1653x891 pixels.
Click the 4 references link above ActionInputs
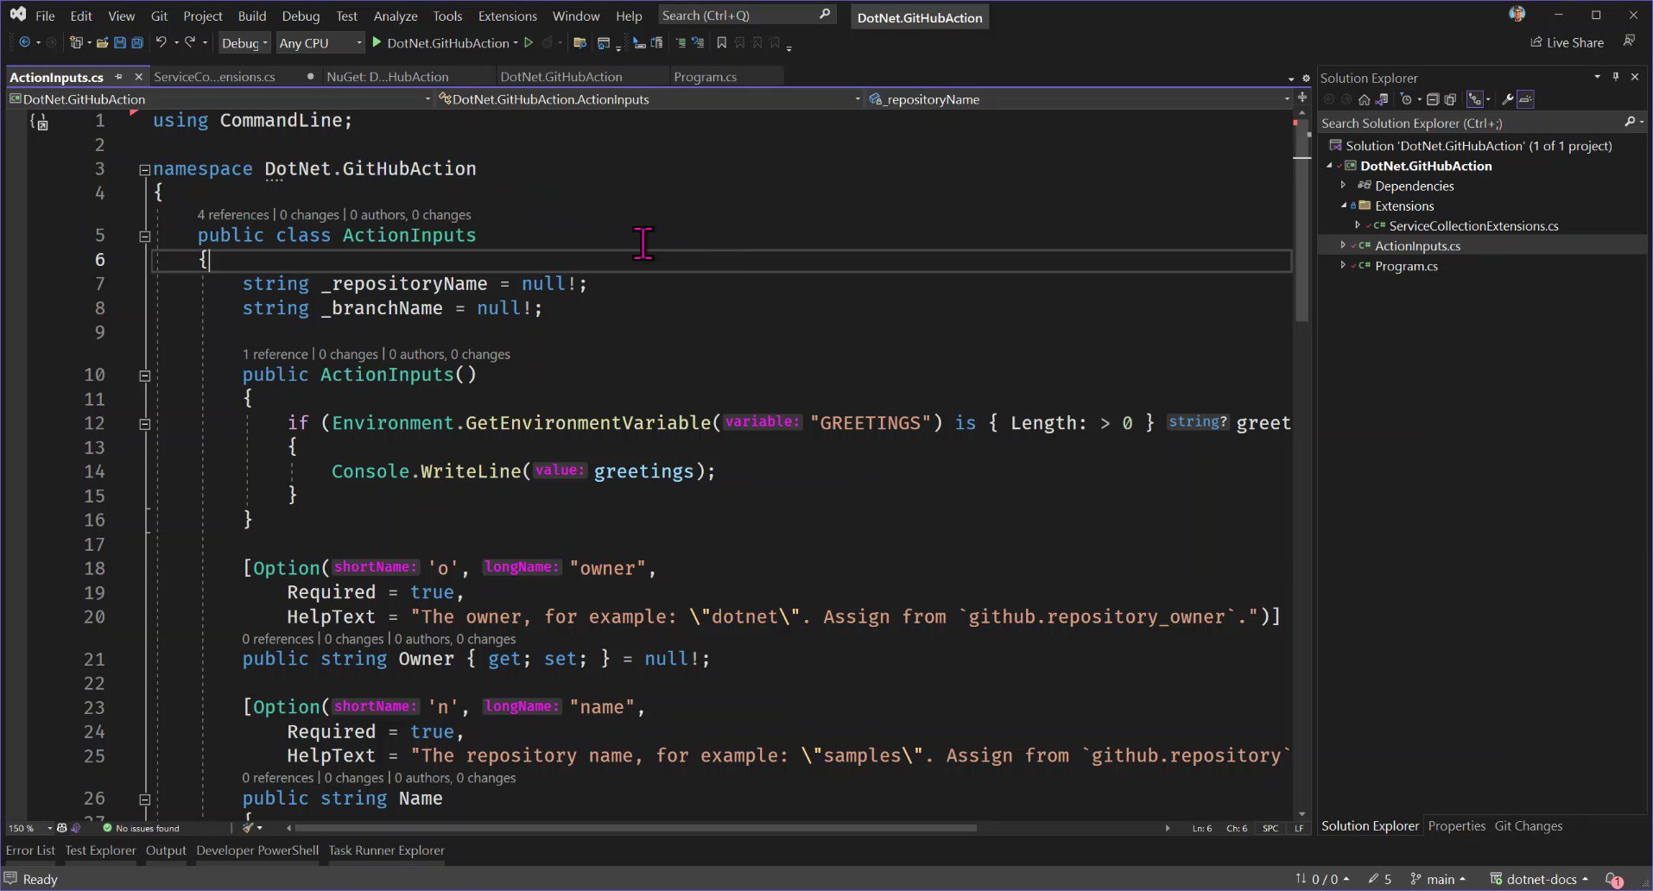(233, 214)
